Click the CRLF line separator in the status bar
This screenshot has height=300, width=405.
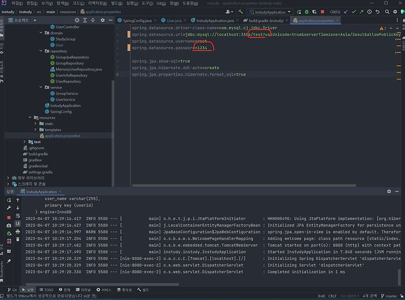pos(332,296)
